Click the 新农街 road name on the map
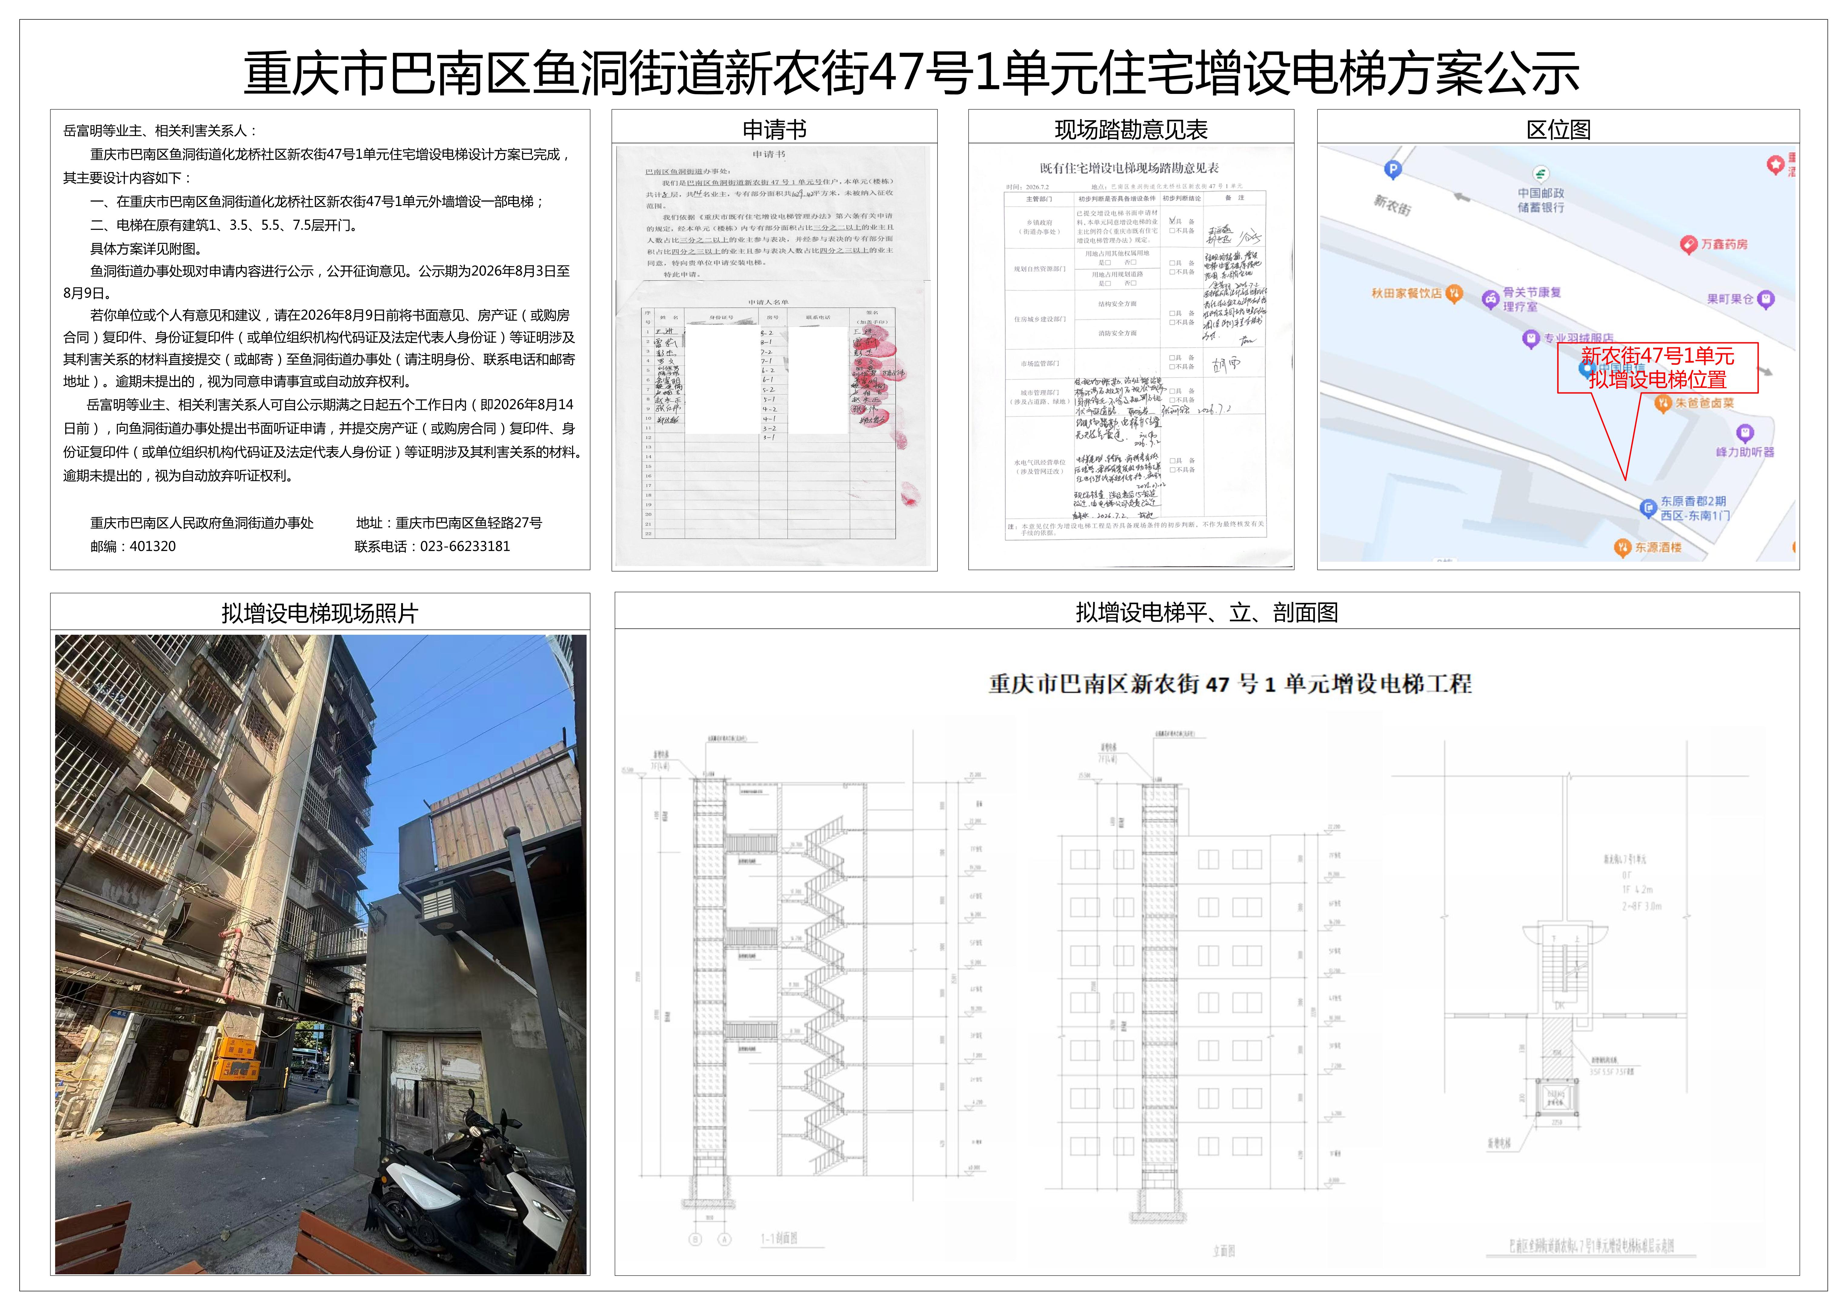1844x1304 pixels. point(1392,205)
